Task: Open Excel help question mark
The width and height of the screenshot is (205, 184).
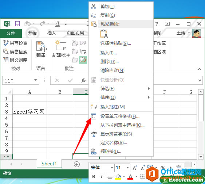Action: 157,24
